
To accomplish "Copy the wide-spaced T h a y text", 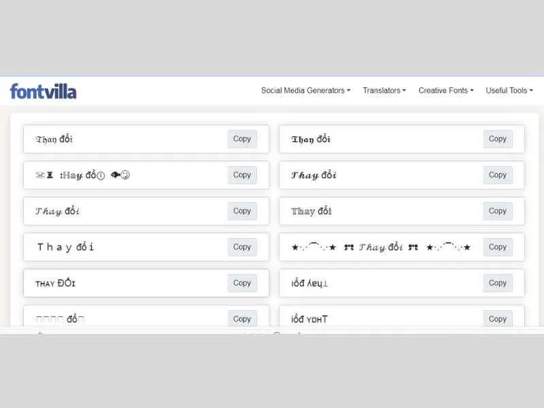I will click(242, 247).
